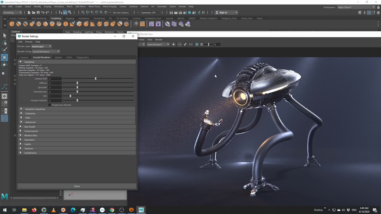Viewport: 381px width, 214px height.
Task: Click the Specular value field
Action: pos(55,87)
